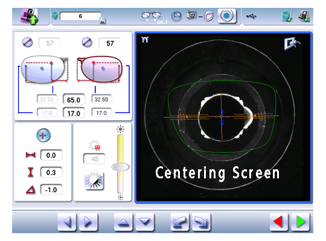Click the horizontal offset field showing 0.0
Viewport: 326px width, 241px height.
click(51, 155)
